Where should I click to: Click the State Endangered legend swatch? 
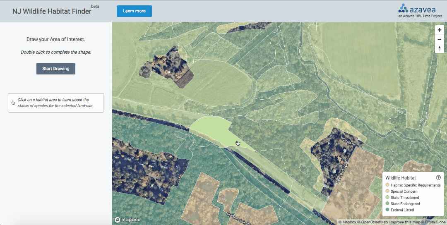[x=387, y=204]
